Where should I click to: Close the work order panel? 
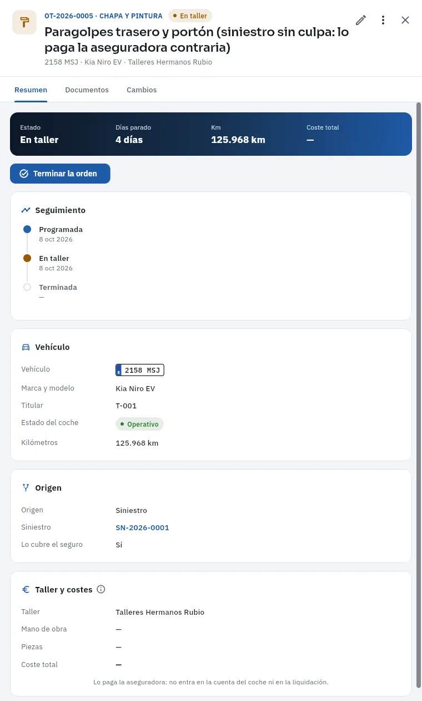coord(405,20)
